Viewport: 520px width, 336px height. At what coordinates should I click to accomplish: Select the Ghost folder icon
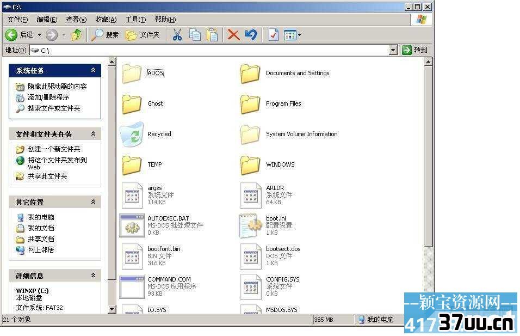tap(132, 103)
